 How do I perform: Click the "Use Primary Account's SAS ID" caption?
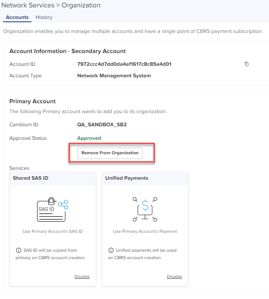(x=53, y=231)
